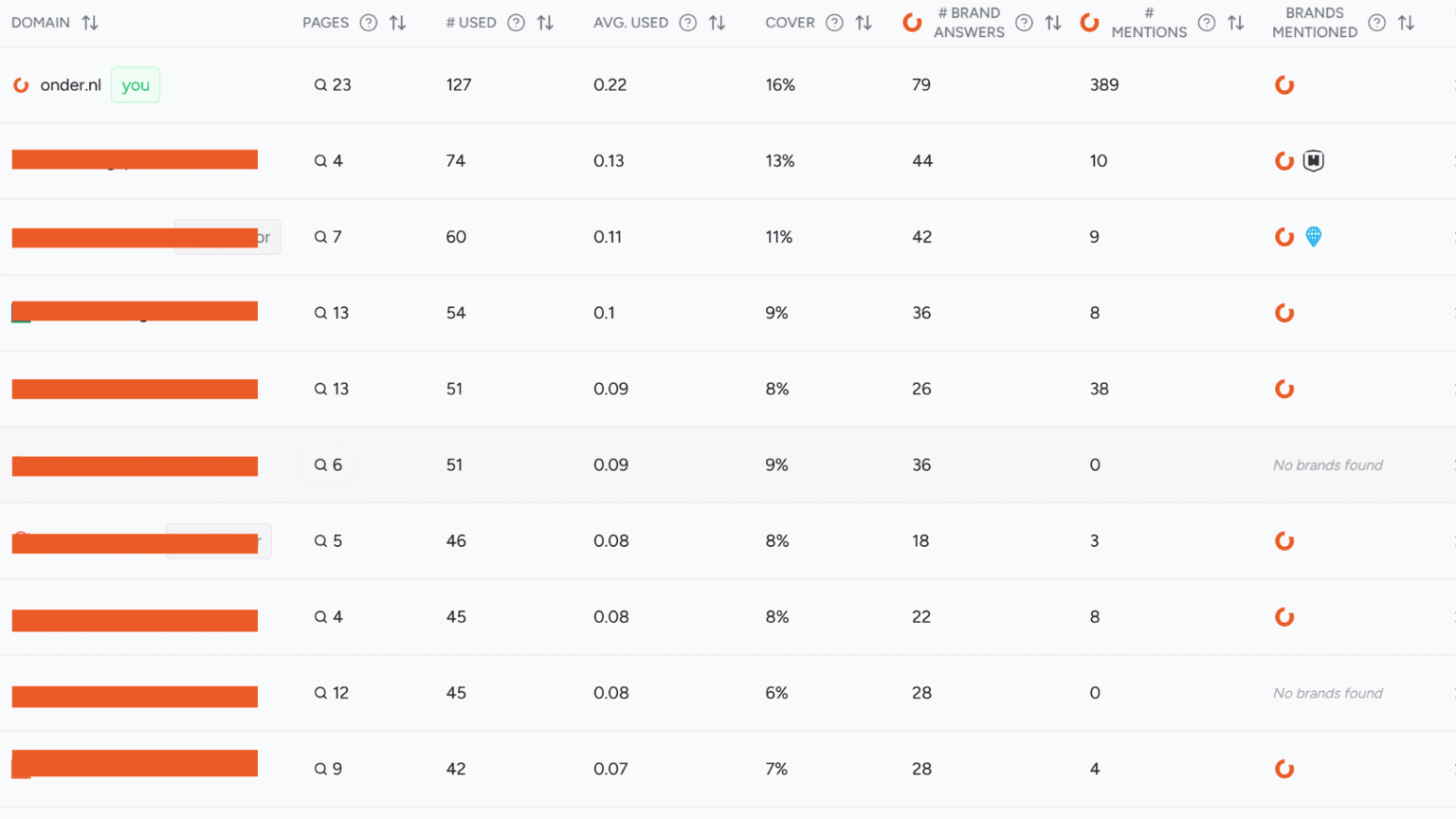
Task: Open help tooltip for Pages column
Action: [x=369, y=23]
